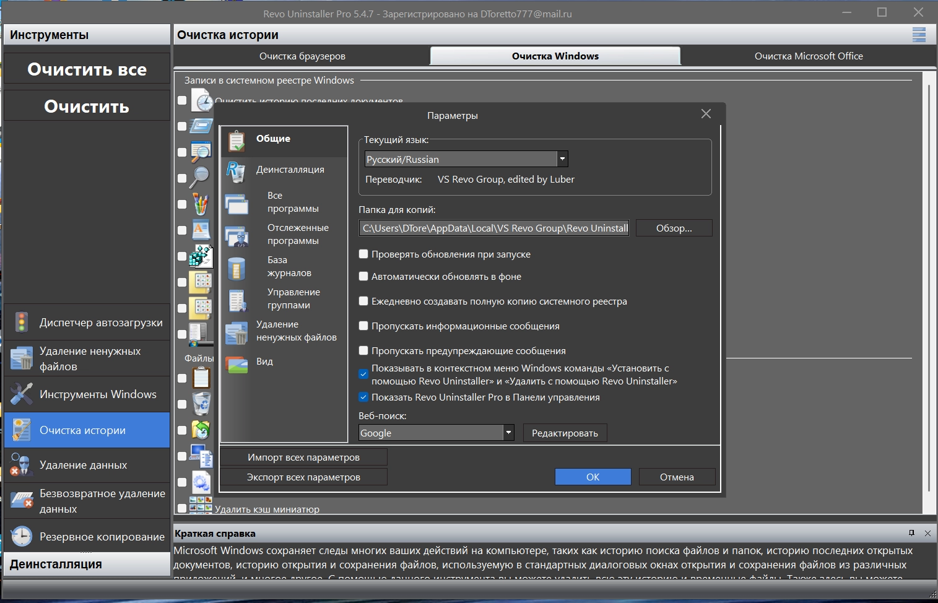Open the hamburger menu beside Очистка истории header

click(x=919, y=35)
